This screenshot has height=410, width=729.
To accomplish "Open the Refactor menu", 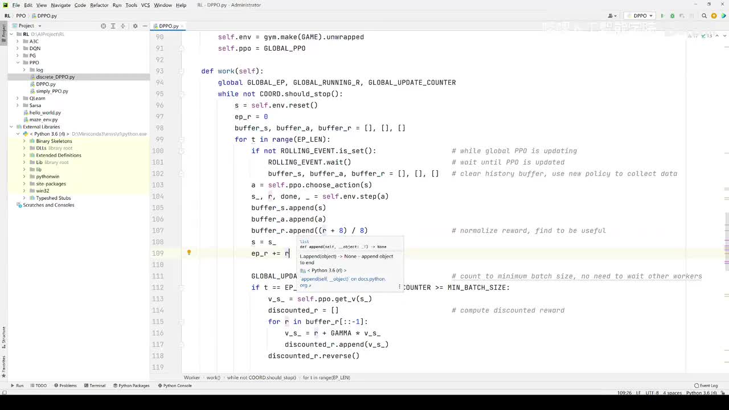I will point(99,5).
